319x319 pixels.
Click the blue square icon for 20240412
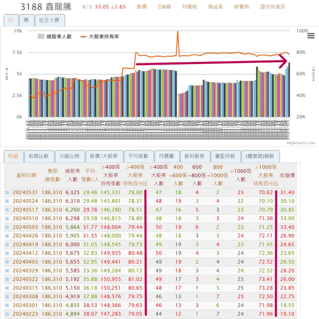pyautogui.click(x=7, y=253)
